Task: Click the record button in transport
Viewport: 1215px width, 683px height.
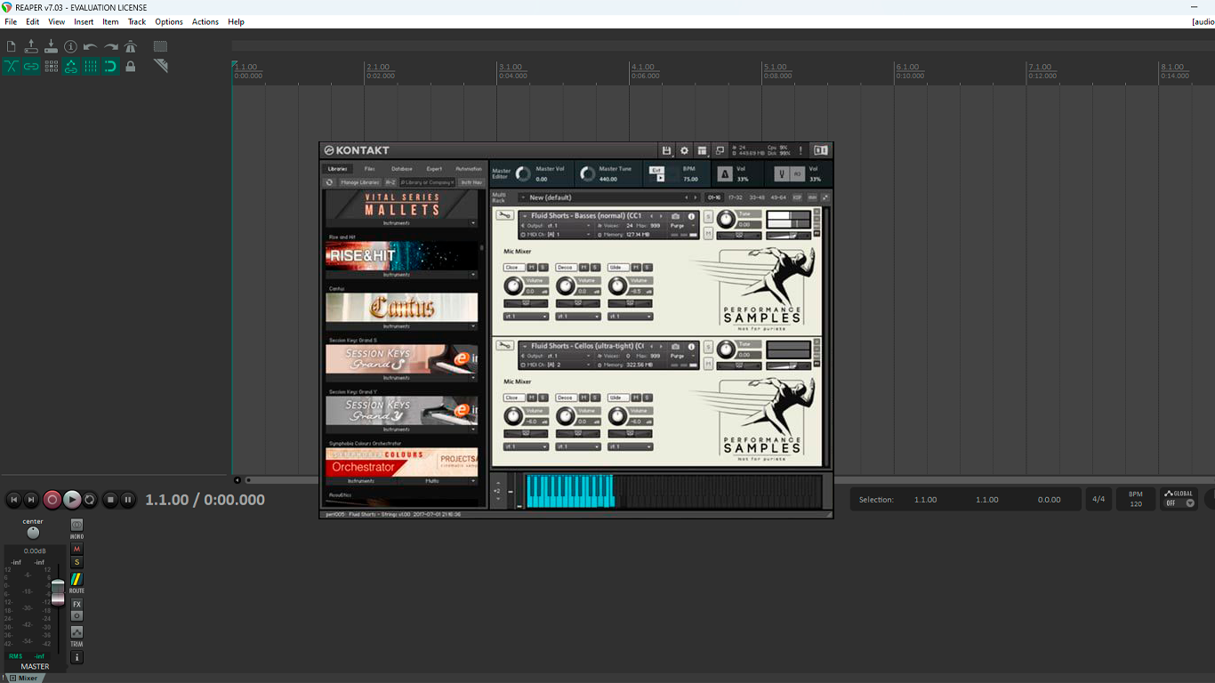Action: pos(52,500)
